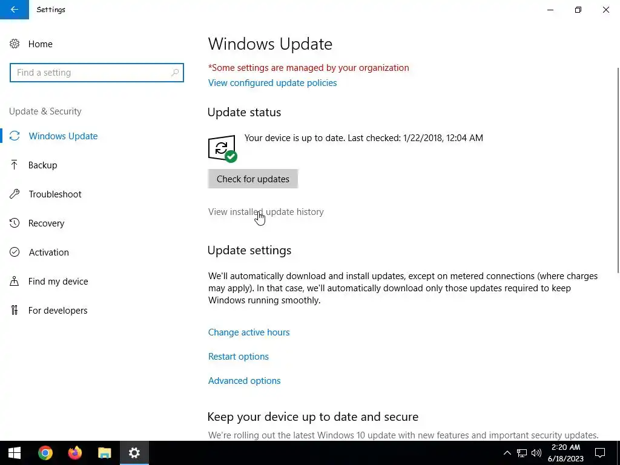620x465 pixels.
Task: Open Change active hours link
Action: [249, 332]
